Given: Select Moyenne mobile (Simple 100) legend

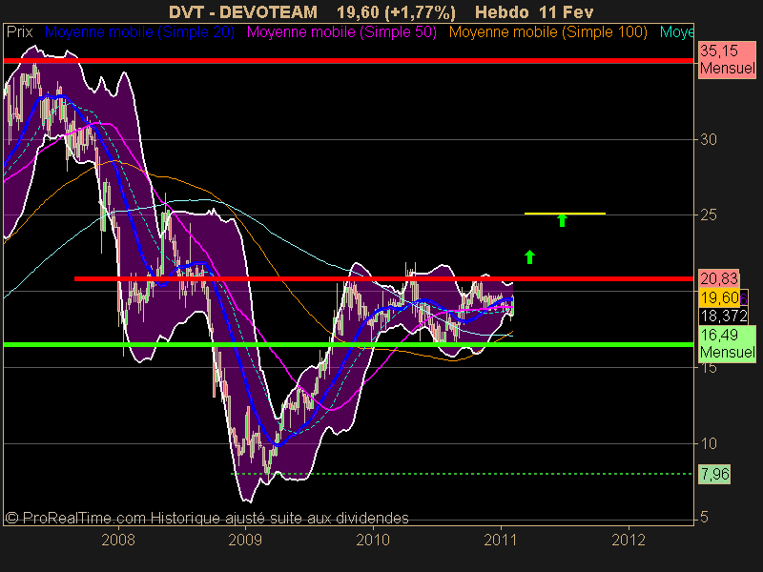Looking at the screenshot, I should 547,32.
